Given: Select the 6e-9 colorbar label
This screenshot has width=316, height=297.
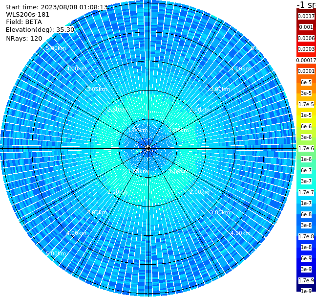Looking at the screenshot, I should coord(306,258).
